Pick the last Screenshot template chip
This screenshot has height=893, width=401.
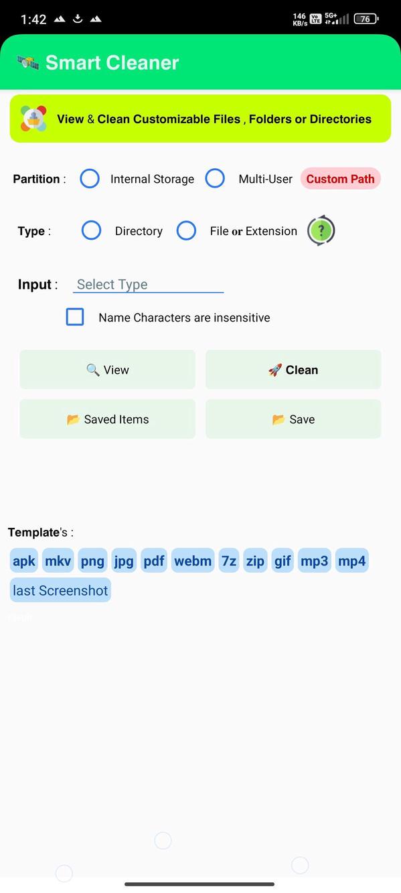(60, 590)
